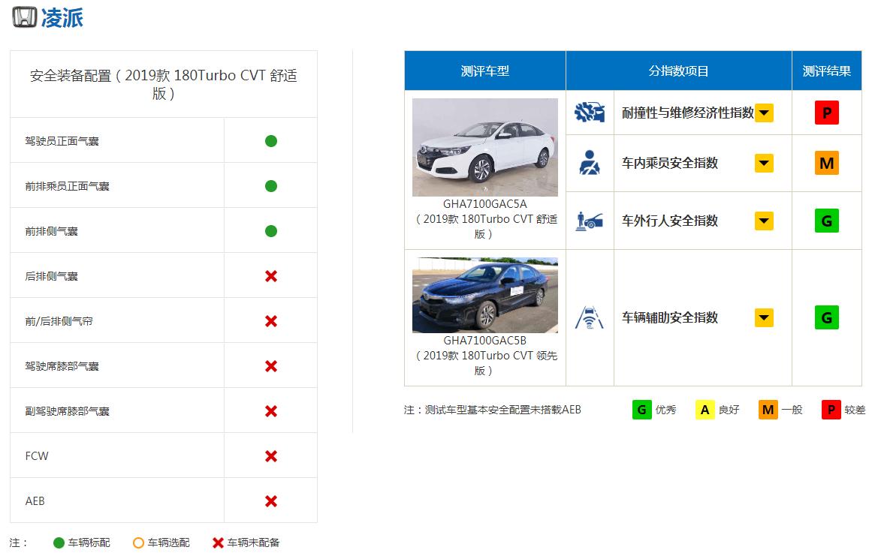869x556 pixels.
Task: Click the 凌派 model title link
Action: (62, 18)
